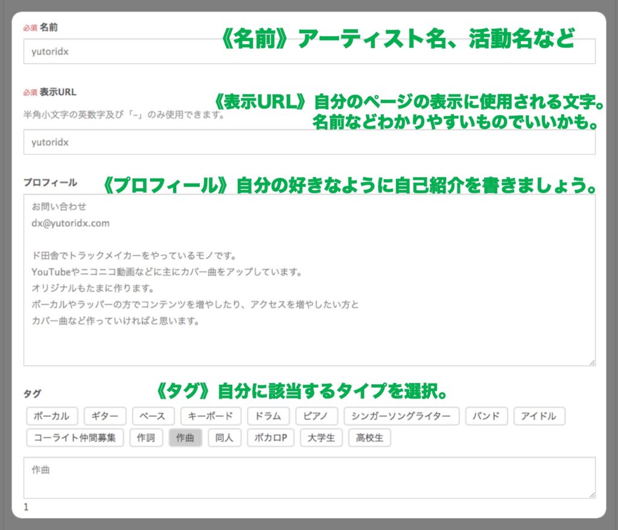Screen dimensions: 618x530
Task: Toggle the バンド tag
Action: [486, 416]
